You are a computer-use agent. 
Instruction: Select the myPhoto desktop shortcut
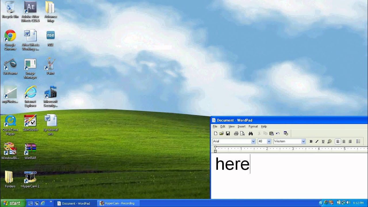click(x=10, y=95)
